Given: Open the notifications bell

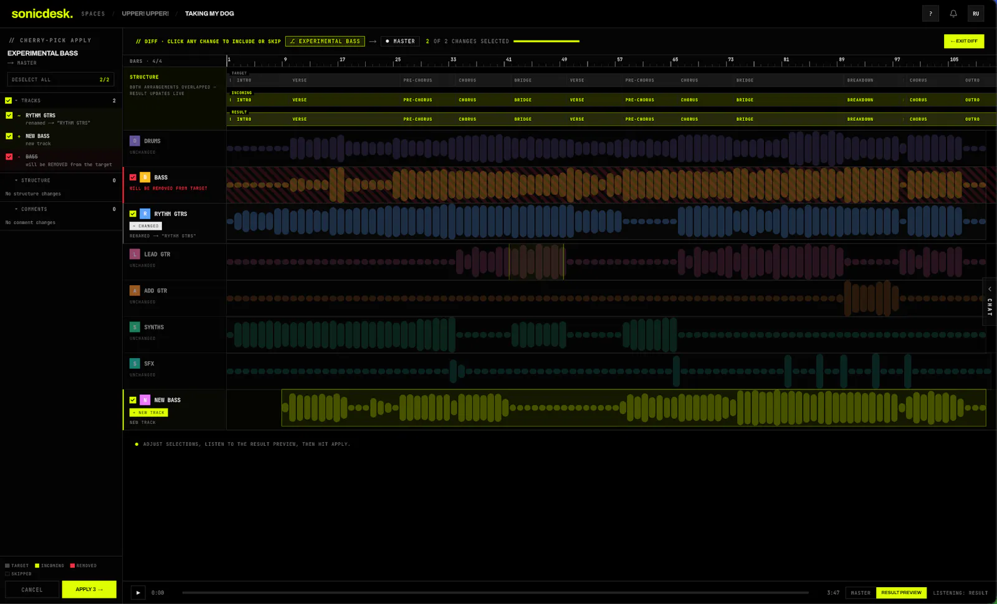Looking at the screenshot, I should [953, 14].
